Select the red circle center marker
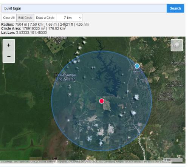 102,101
